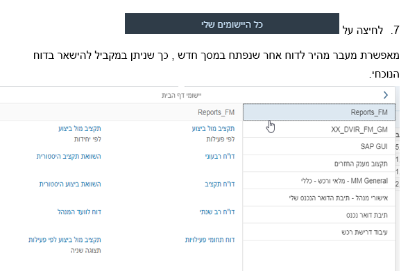Image resolution: width=417 pixels, height=271 pixels.
Task: Open 'השוואת ביצוע היסטורית' link
Action: (70, 184)
